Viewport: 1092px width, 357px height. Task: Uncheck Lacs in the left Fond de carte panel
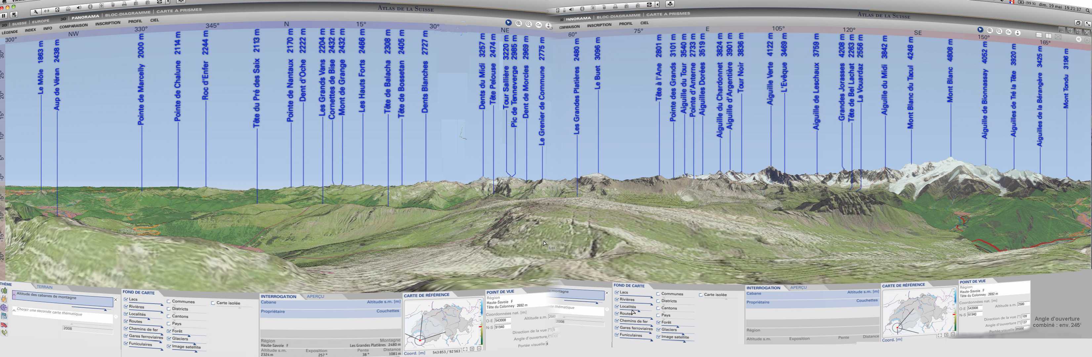coord(126,299)
